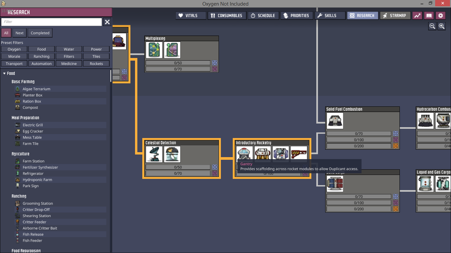Select Fertilizer Synthesizer in the Food list
Screen dimensions: 451x253
pos(60,167)
